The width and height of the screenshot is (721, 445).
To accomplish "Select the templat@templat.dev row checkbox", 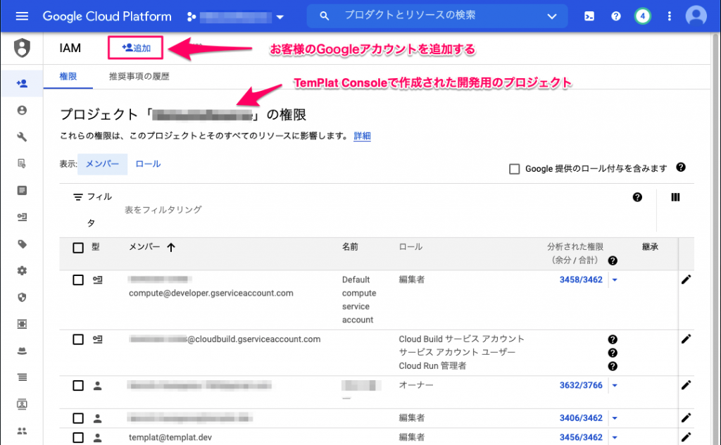I will [78, 438].
